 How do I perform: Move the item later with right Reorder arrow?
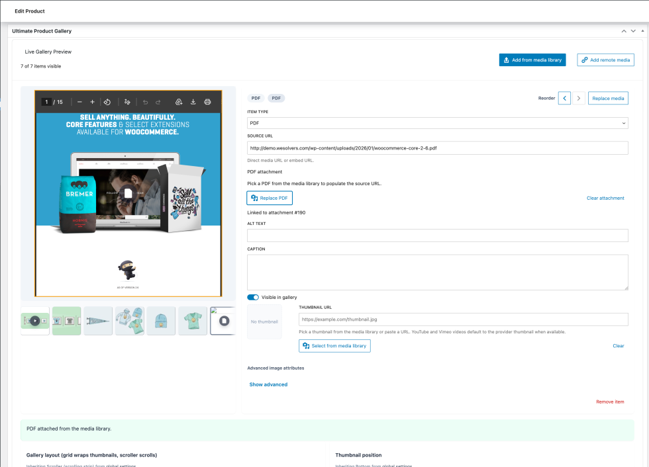pyautogui.click(x=579, y=99)
